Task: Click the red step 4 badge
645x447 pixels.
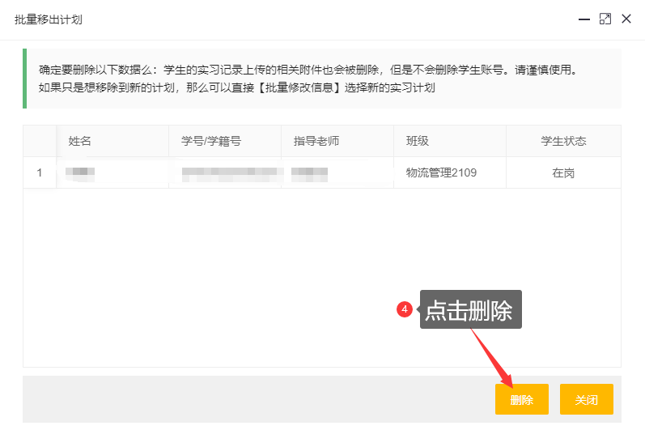Action: click(405, 309)
